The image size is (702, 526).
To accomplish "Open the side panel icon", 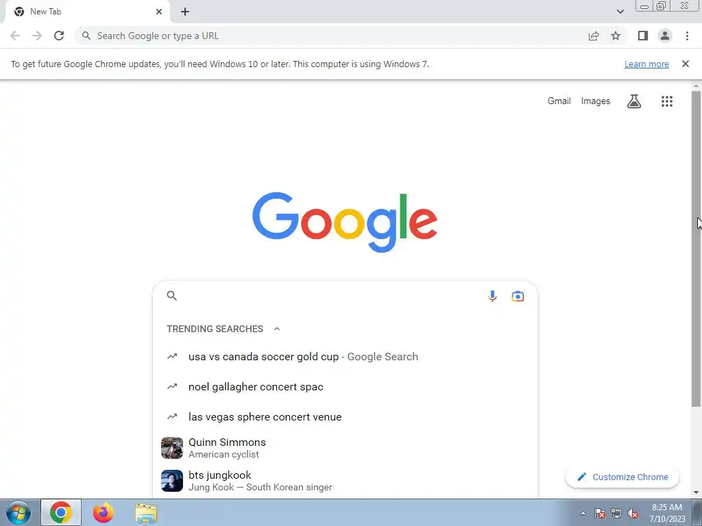I will click(x=643, y=36).
